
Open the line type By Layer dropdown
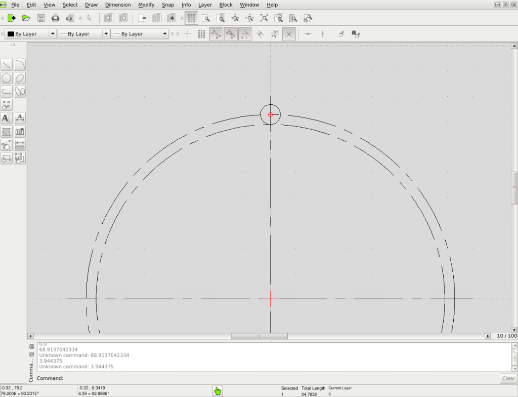click(x=139, y=34)
